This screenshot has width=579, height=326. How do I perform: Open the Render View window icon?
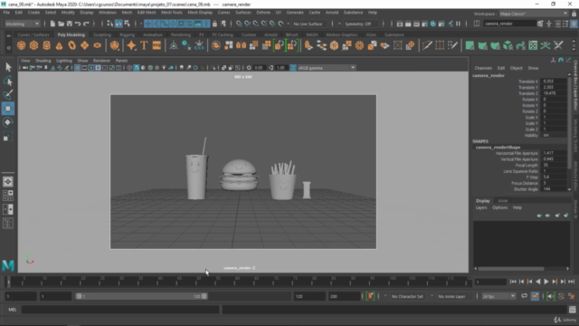[x=400, y=24]
